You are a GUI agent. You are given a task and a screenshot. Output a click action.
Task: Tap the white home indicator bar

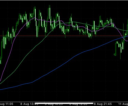coord(64,103)
